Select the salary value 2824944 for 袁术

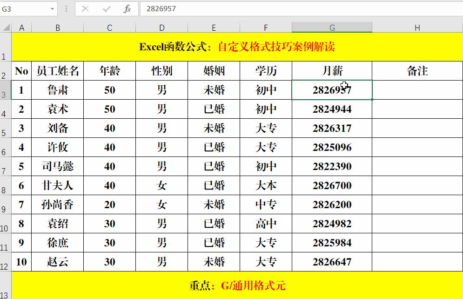pos(331,109)
